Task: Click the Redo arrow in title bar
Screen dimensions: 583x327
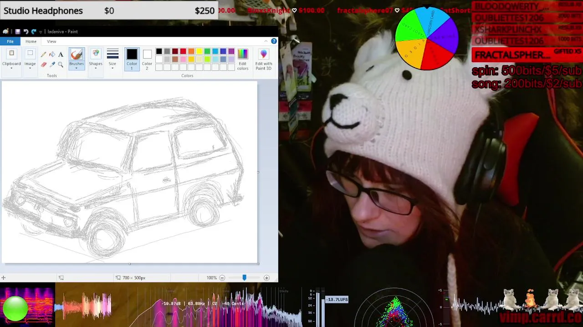Action: click(x=34, y=31)
